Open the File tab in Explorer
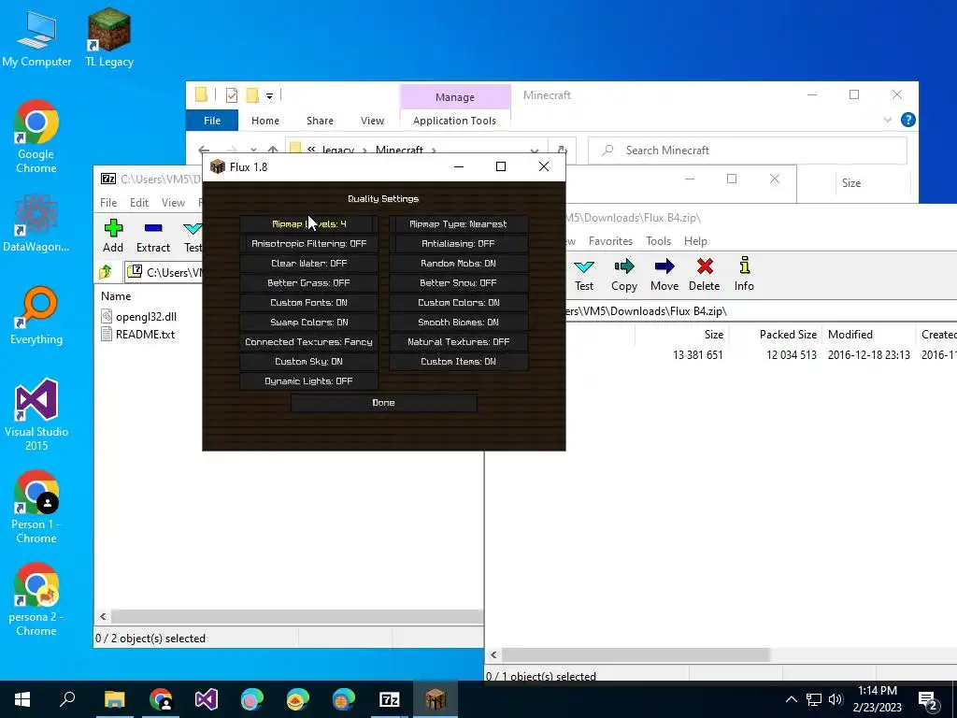Image resolution: width=957 pixels, height=718 pixels. [x=212, y=121]
